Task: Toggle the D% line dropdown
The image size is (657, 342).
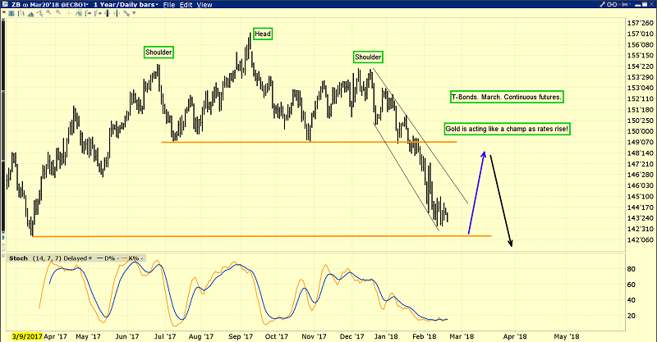Action: (118, 258)
